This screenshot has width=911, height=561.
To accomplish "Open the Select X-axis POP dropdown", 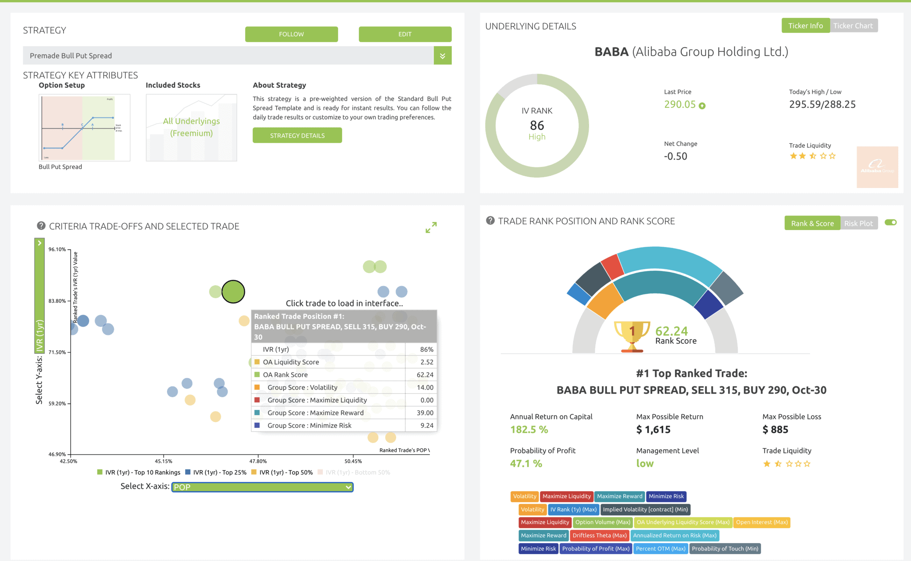I will [262, 487].
